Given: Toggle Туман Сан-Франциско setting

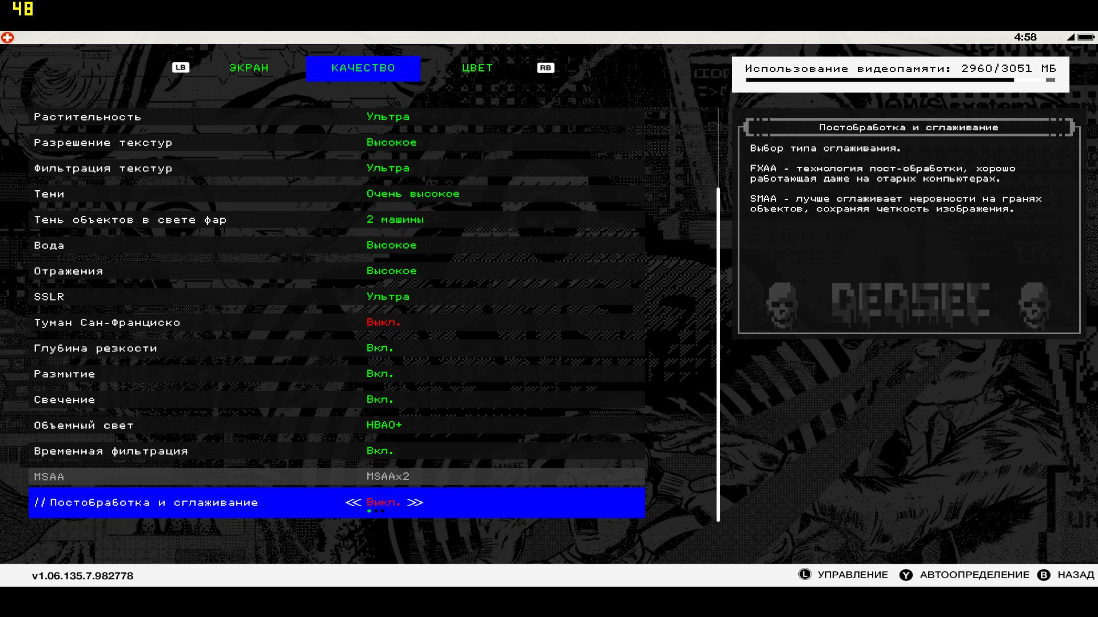Looking at the screenshot, I should (383, 323).
